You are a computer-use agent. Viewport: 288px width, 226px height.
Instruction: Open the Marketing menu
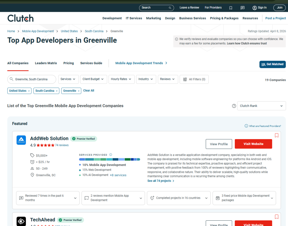pyautogui.click(x=153, y=18)
